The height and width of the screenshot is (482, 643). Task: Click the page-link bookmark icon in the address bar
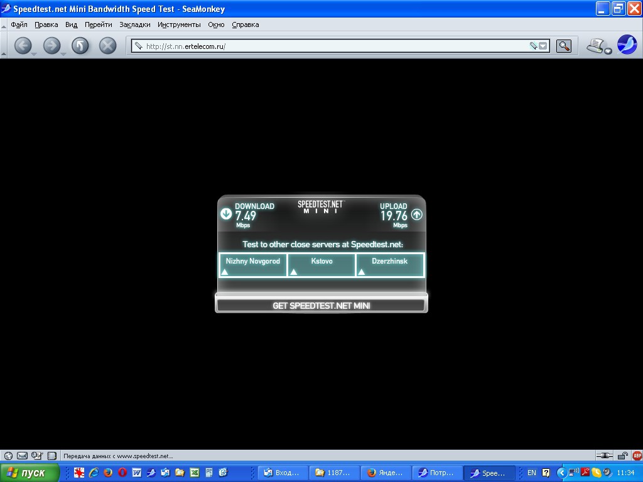pos(139,46)
